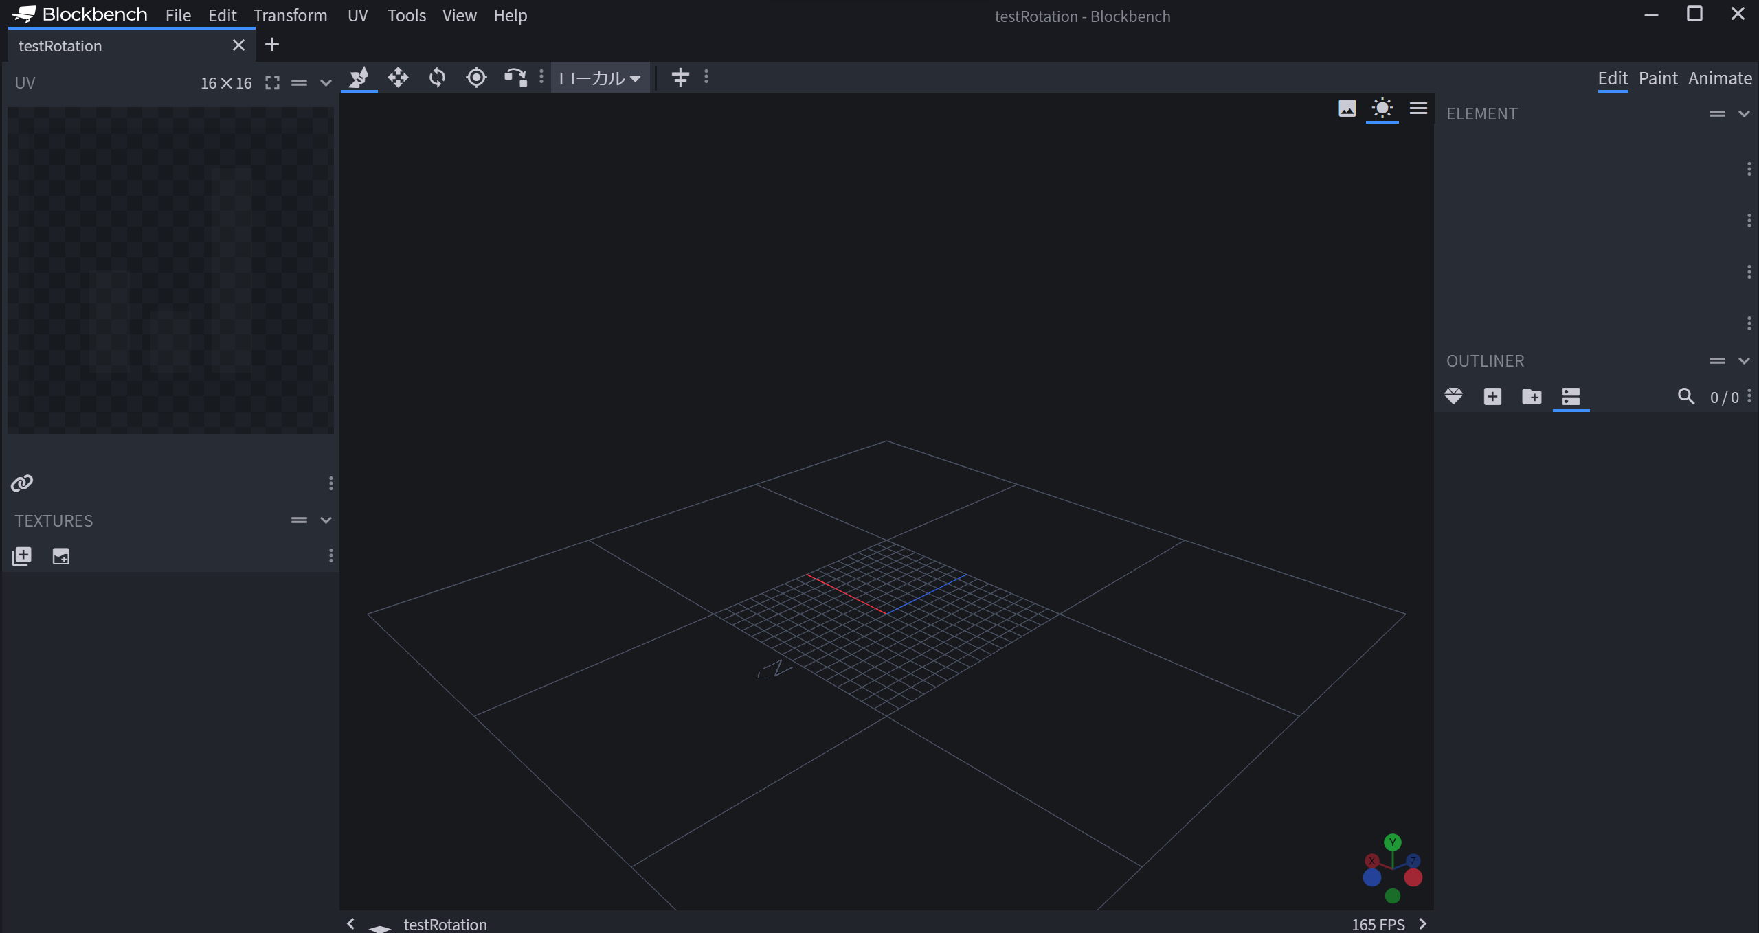Open a new project tab with the plus button
This screenshot has height=933, width=1759.
[272, 45]
